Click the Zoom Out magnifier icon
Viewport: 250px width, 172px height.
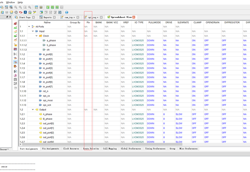click(20, 7)
